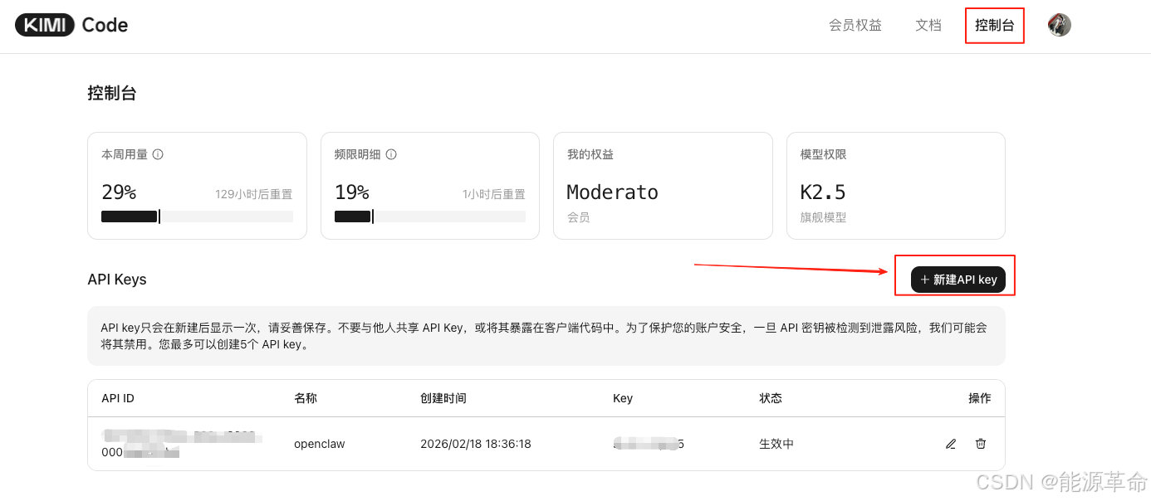
Task: Click the 29% usage value
Action: pos(119,192)
